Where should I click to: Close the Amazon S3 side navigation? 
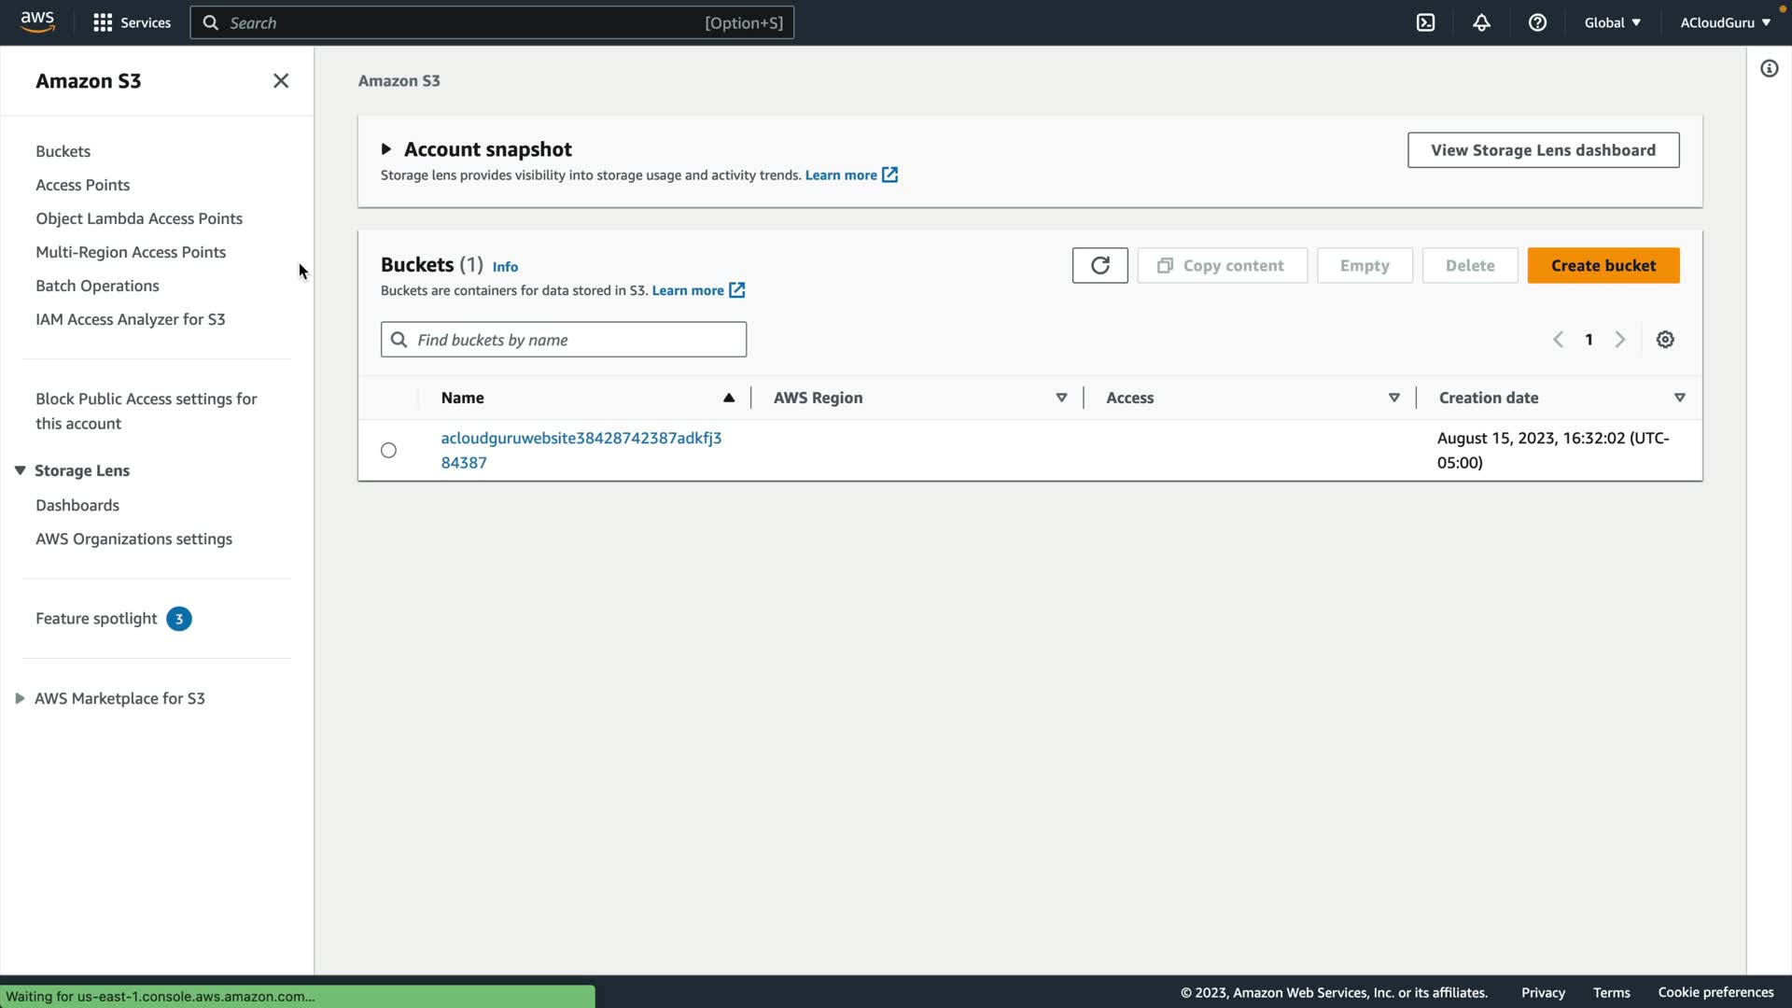tap(280, 81)
